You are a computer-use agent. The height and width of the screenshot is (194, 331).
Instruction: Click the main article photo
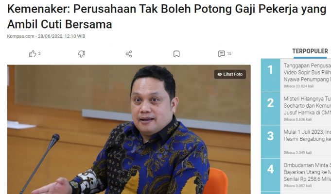129,129
